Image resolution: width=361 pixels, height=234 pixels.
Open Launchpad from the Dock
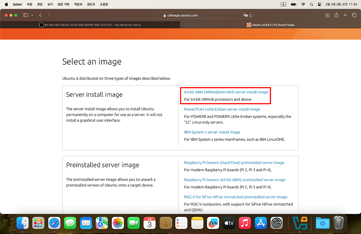[38, 223]
